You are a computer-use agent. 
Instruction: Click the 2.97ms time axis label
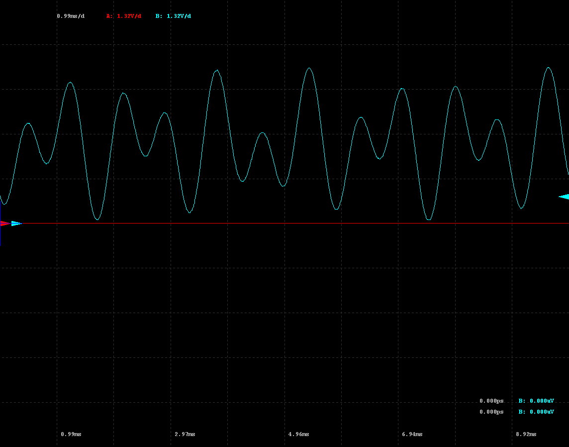pyautogui.click(x=185, y=434)
